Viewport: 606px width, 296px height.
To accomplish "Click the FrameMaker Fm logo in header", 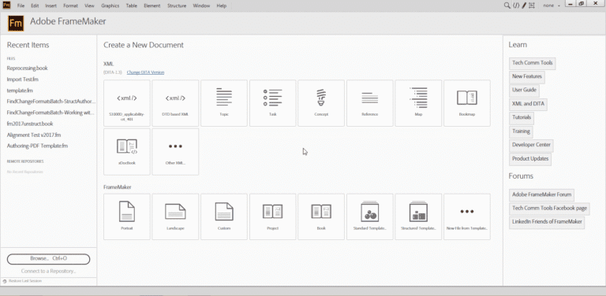I will coord(16,23).
